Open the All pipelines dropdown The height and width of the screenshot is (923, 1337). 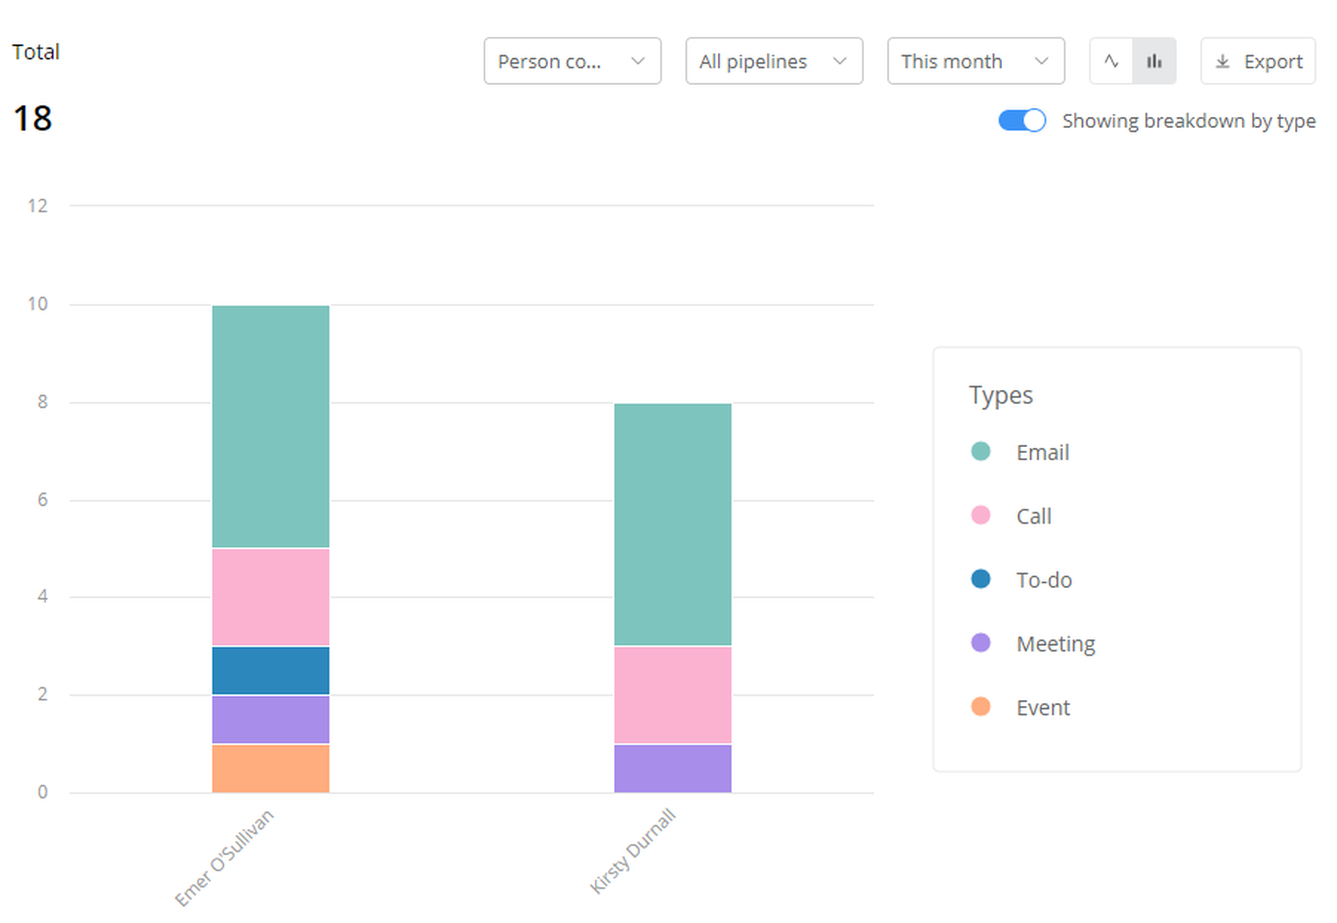pos(773,61)
